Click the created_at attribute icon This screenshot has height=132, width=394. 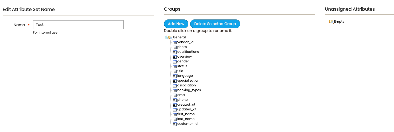pos(175,105)
